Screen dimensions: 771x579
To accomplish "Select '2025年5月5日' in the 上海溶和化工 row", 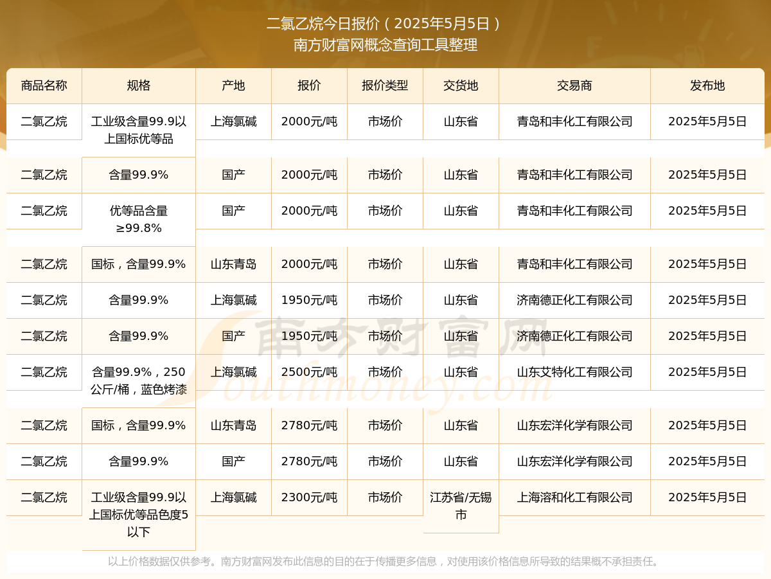I will (x=707, y=497).
